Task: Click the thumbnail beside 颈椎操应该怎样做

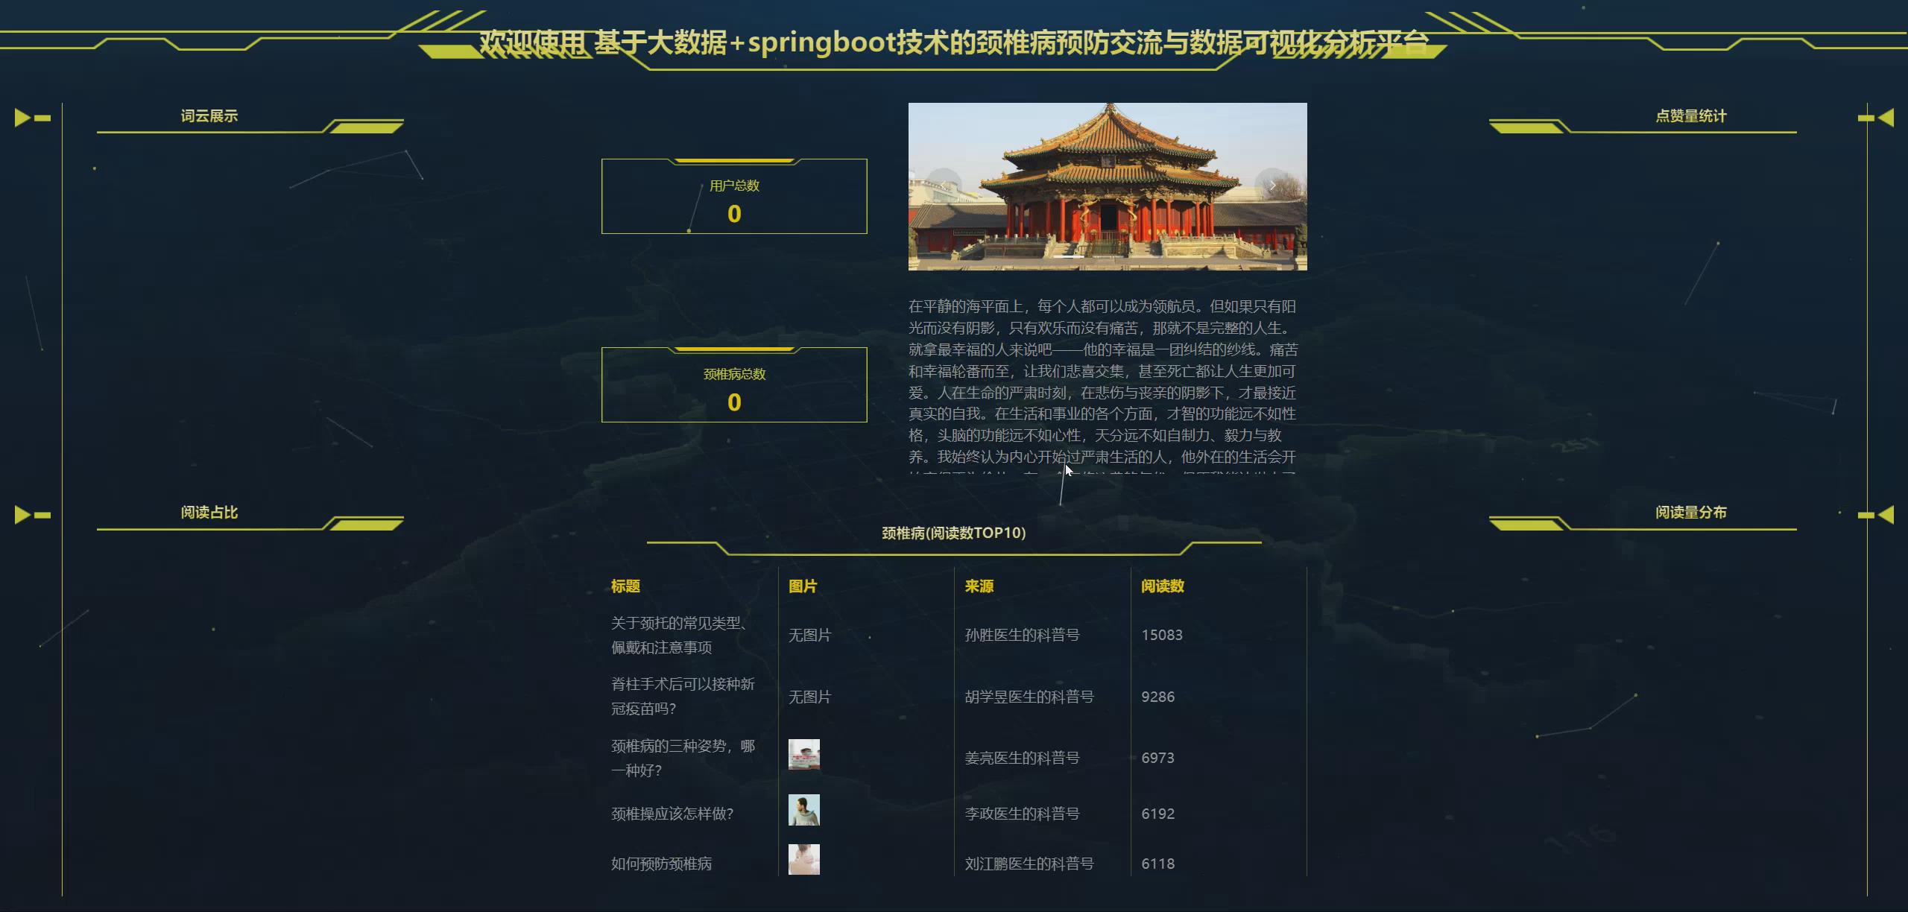Action: [805, 811]
